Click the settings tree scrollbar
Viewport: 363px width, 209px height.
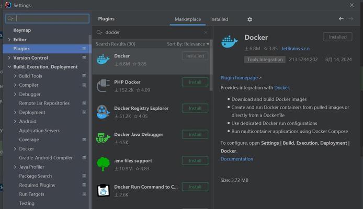tap(90, 121)
